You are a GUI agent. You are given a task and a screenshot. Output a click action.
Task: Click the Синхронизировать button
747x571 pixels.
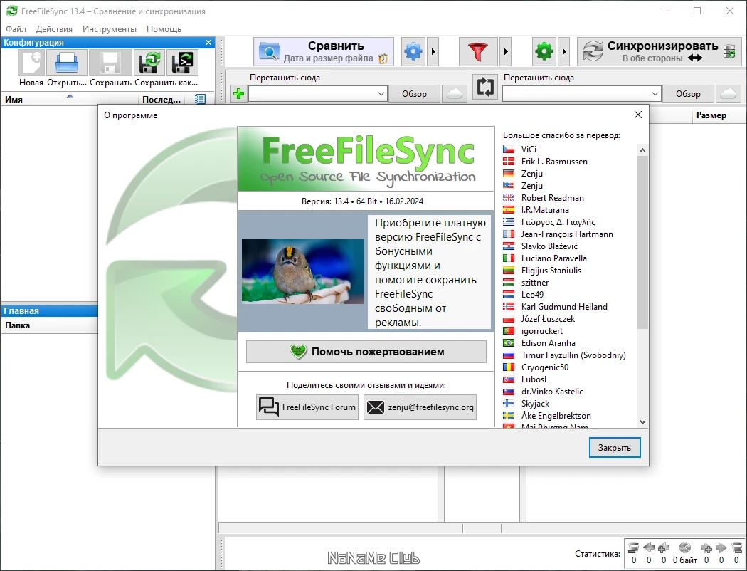(x=659, y=51)
